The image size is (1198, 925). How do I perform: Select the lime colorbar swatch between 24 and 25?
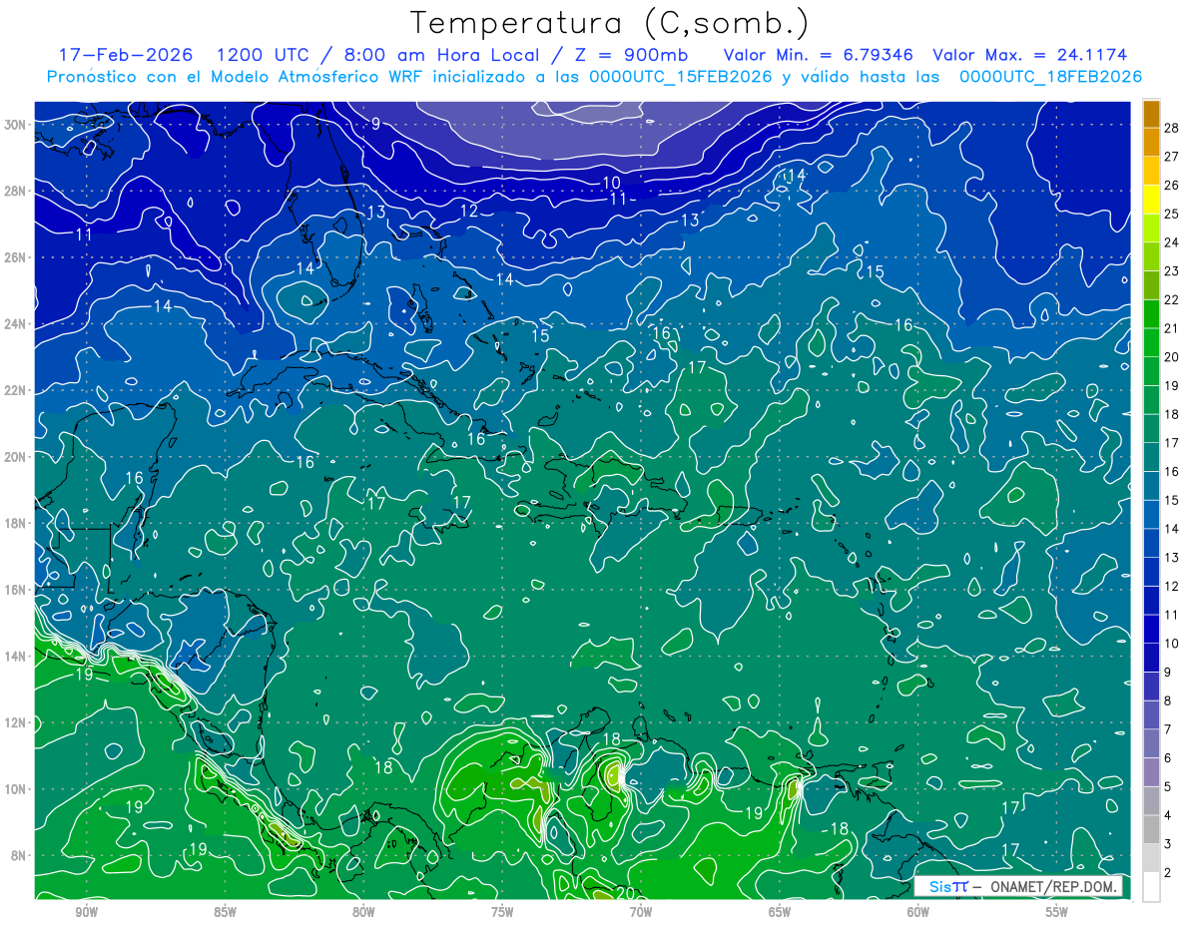tap(1151, 229)
